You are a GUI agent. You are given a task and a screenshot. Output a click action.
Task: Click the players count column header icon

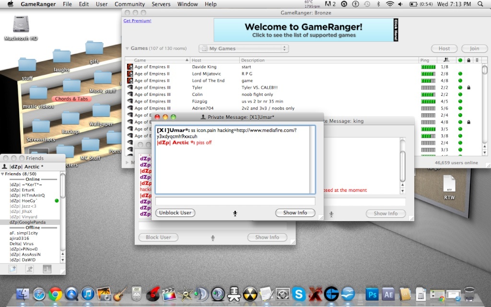pos(446,60)
